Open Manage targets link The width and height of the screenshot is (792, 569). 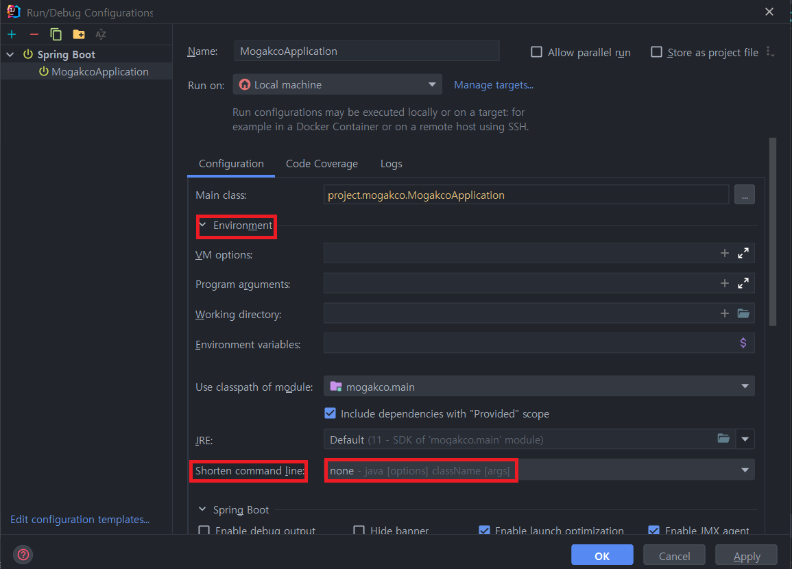point(494,85)
